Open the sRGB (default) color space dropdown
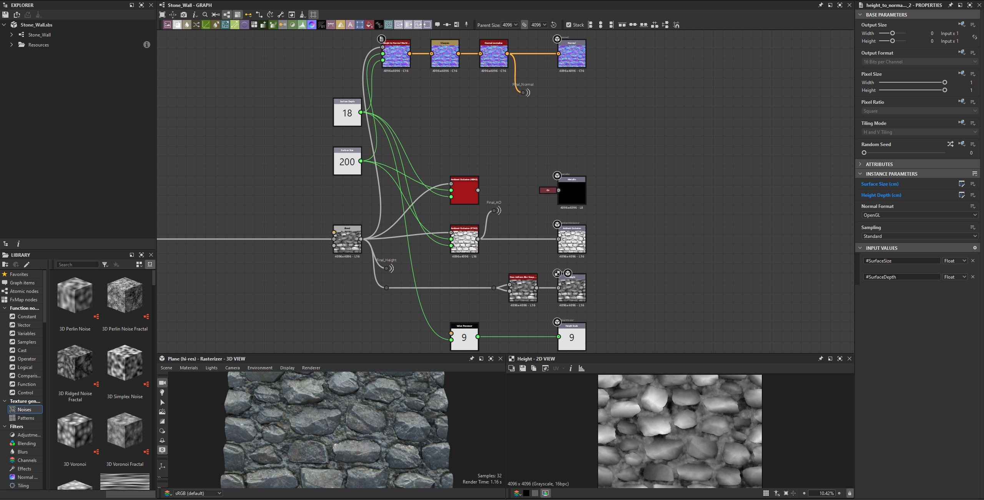The image size is (984, 500). [x=198, y=493]
